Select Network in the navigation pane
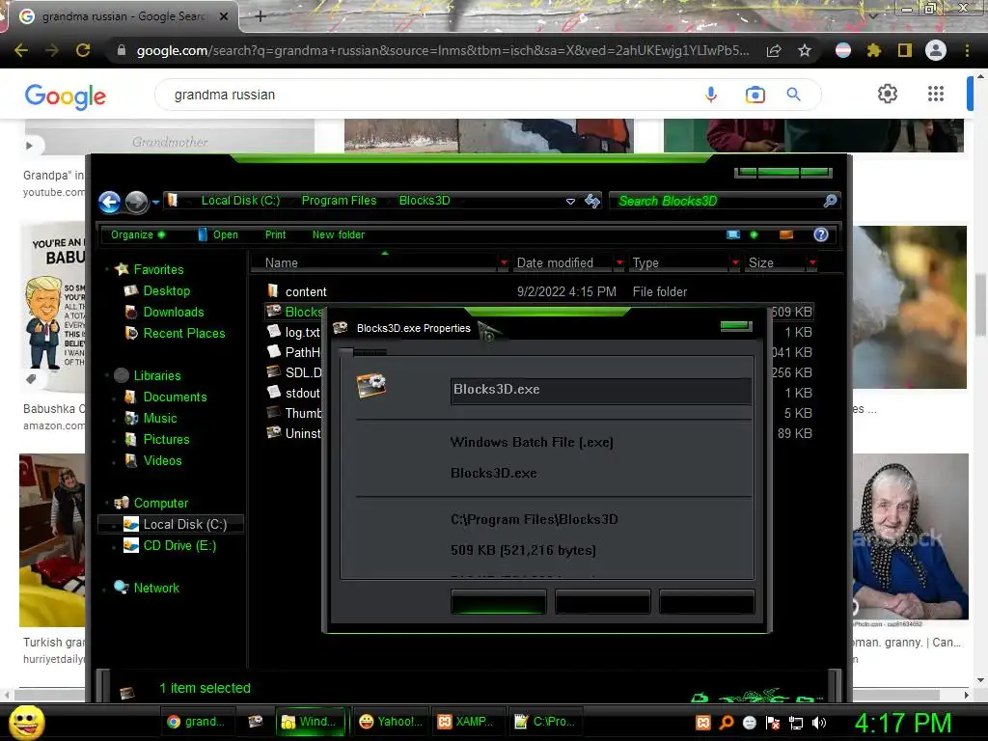Image resolution: width=988 pixels, height=741 pixels. point(156,588)
